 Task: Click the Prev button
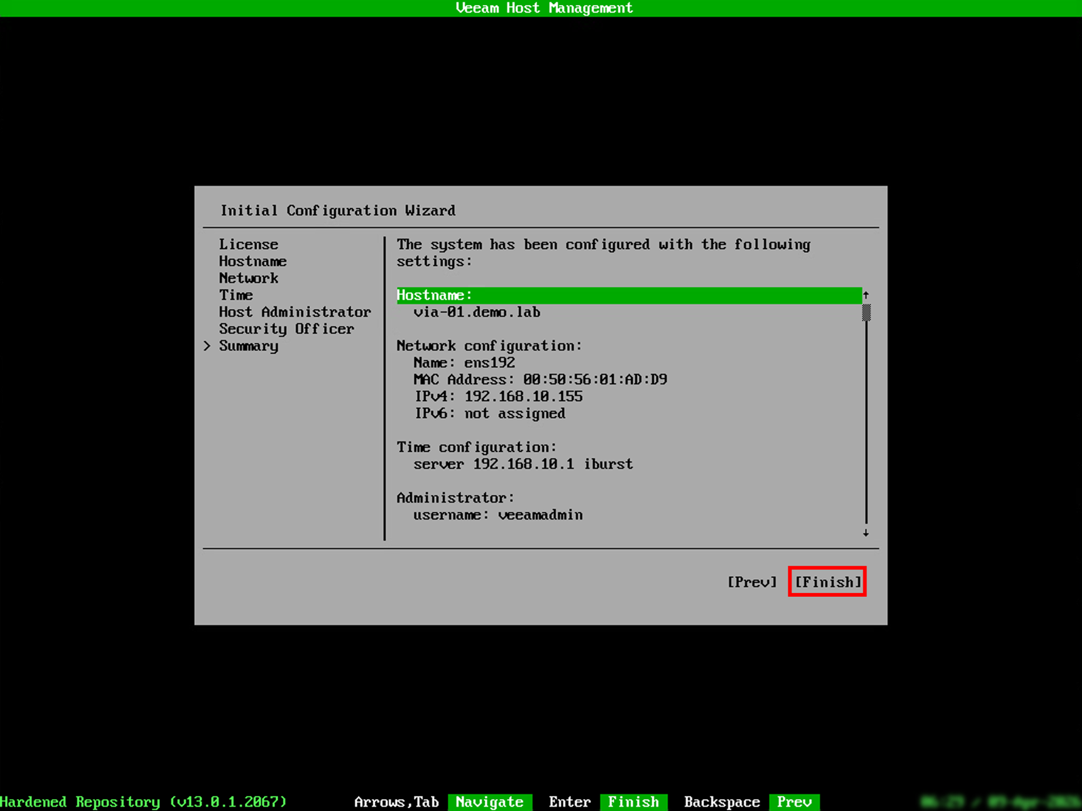753,582
